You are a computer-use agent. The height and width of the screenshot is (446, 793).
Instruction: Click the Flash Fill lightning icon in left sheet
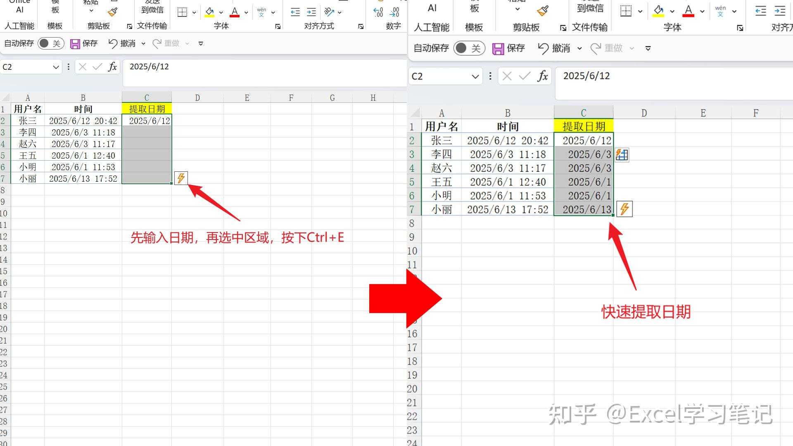coord(181,178)
